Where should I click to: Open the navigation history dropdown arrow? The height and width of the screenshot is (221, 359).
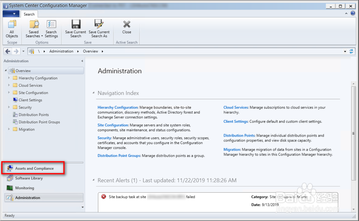point(23,52)
